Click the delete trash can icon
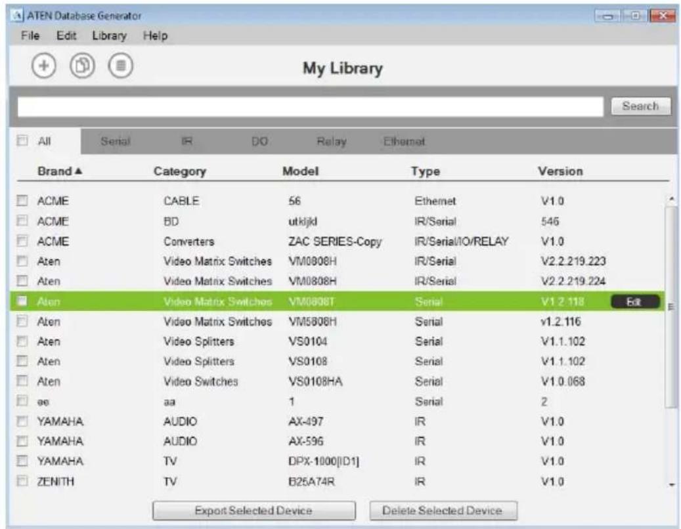The height and width of the screenshot is (529, 681). pos(120,66)
